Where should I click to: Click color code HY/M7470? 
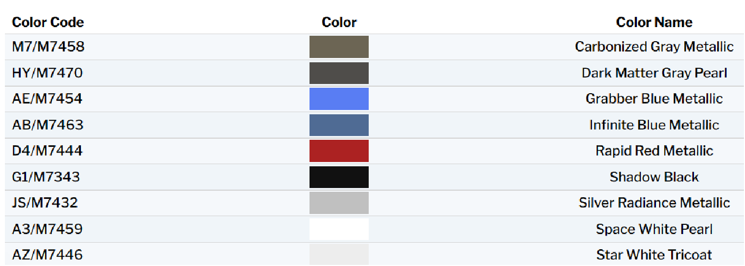click(47, 73)
